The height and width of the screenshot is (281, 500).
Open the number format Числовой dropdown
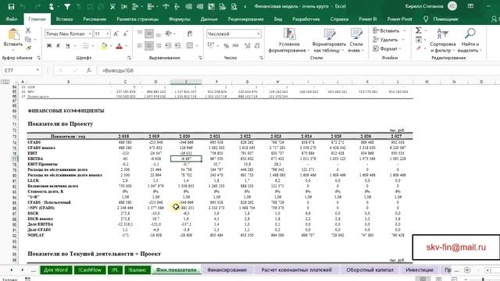click(258, 34)
